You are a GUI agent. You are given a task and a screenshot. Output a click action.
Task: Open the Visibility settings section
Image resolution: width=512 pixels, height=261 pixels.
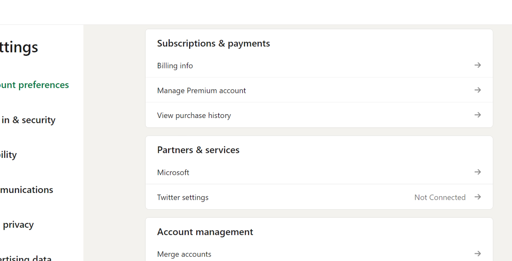click(8, 155)
